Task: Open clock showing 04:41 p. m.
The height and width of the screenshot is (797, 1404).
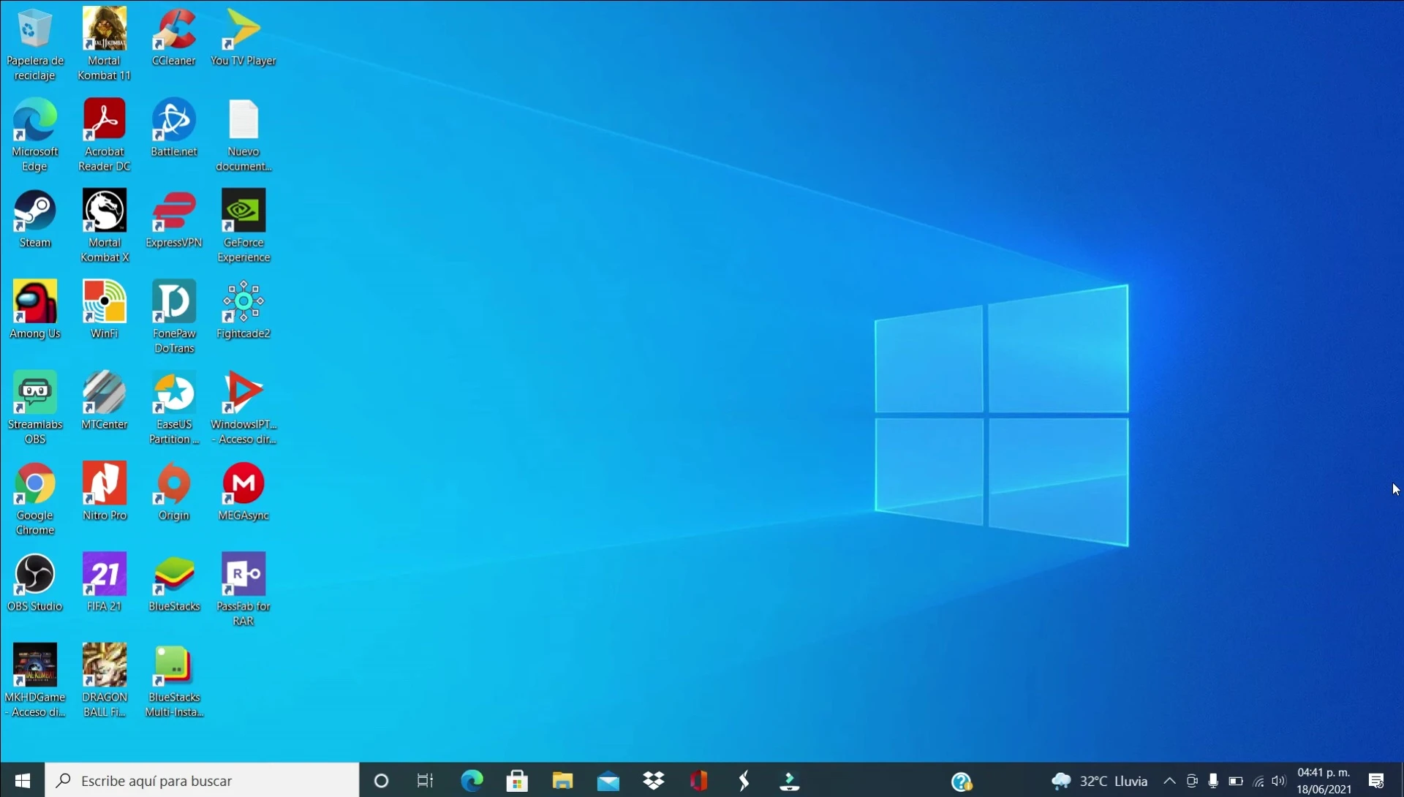Action: pyautogui.click(x=1324, y=780)
